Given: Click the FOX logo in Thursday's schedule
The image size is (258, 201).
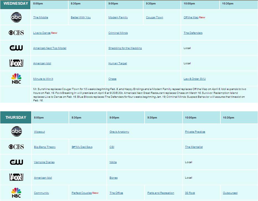Looking at the screenshot, I should pyautogui.click(x=16, y=177).
